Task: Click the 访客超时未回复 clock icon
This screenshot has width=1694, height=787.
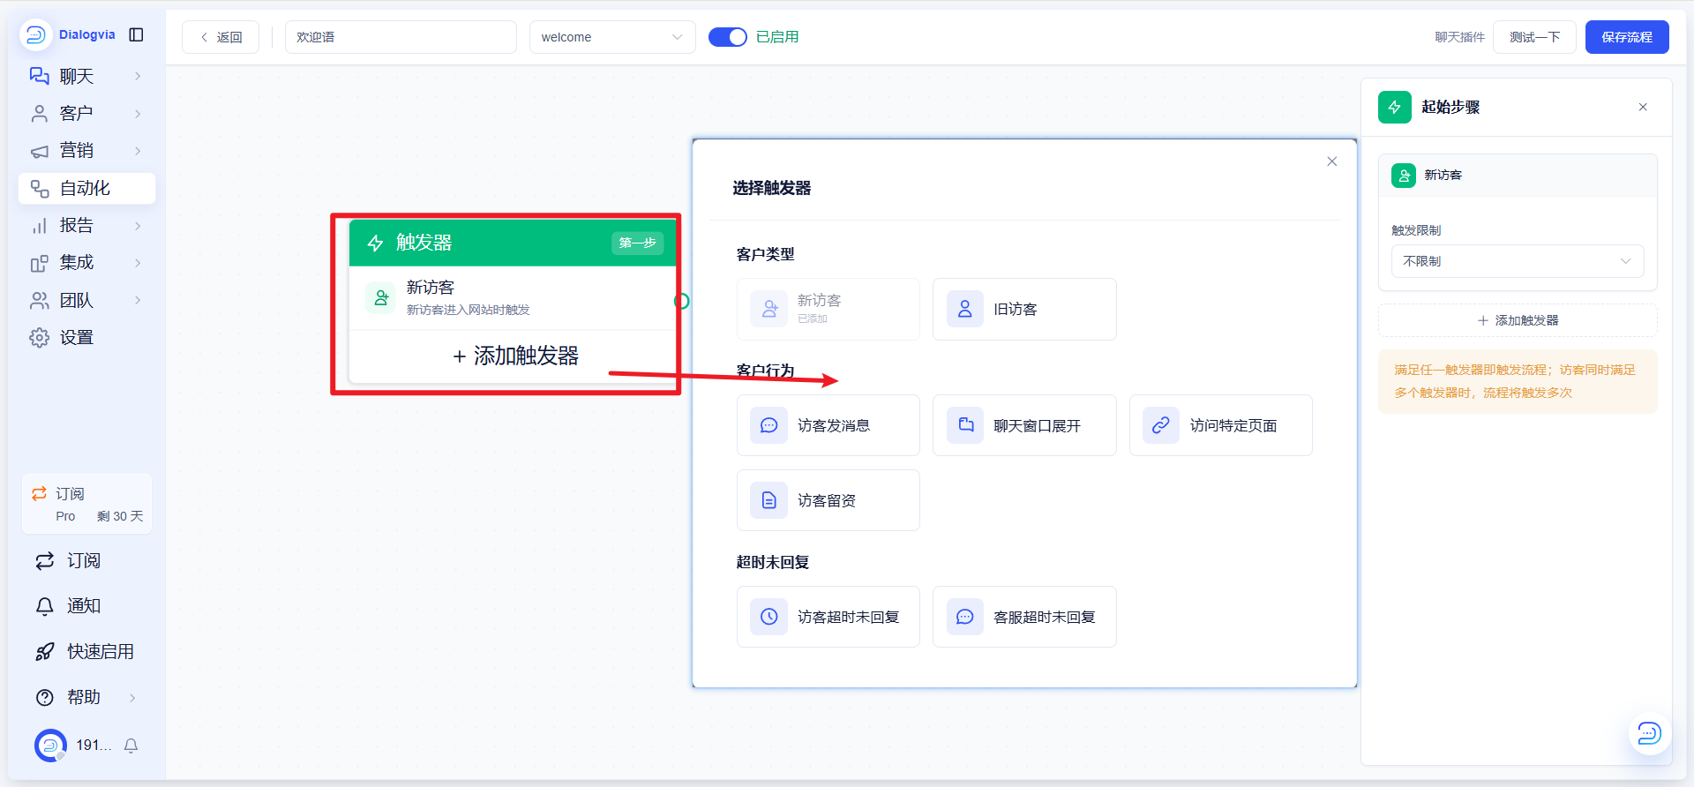Action: tap(769, 617)
